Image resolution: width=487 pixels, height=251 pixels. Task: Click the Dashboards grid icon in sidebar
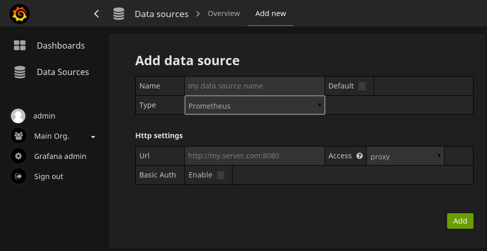point(20,46)
